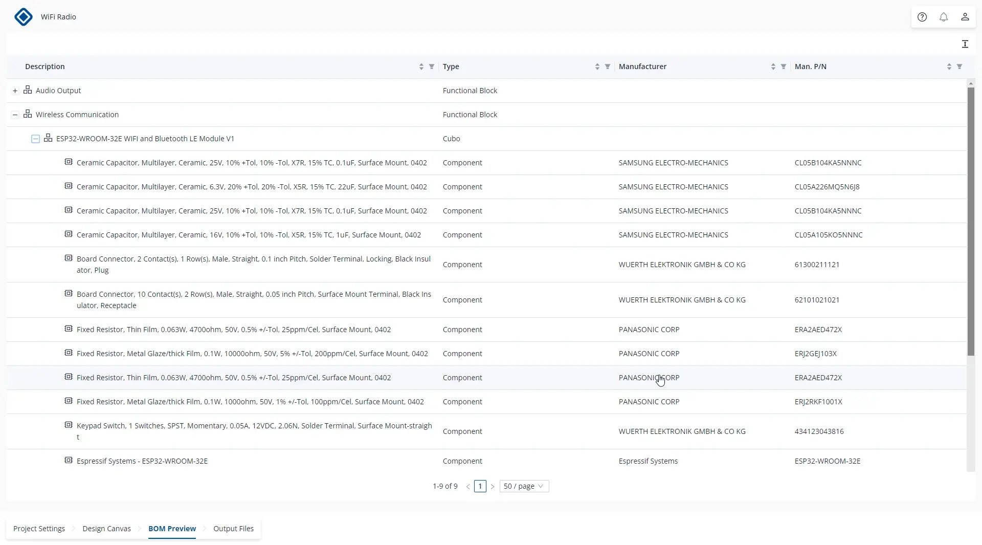Click the Audio Output block icon
The image size is (982, 545).
[x=28, y=90]
